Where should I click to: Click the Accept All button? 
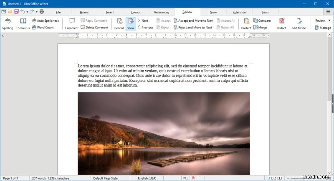(226, 20)
